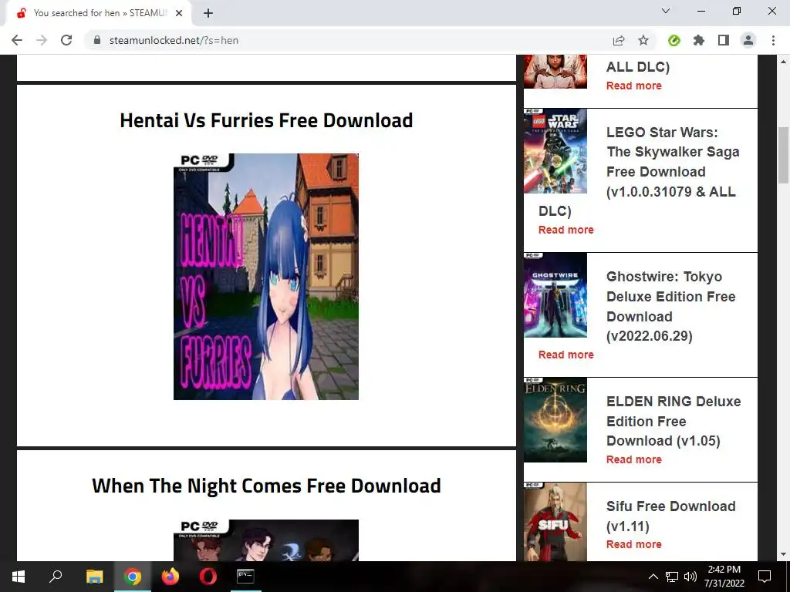Image resolution: width=790 pixels, height=592 pixels.
Task: Click scrollbar up arrow
Action: [x=783, y=62]
